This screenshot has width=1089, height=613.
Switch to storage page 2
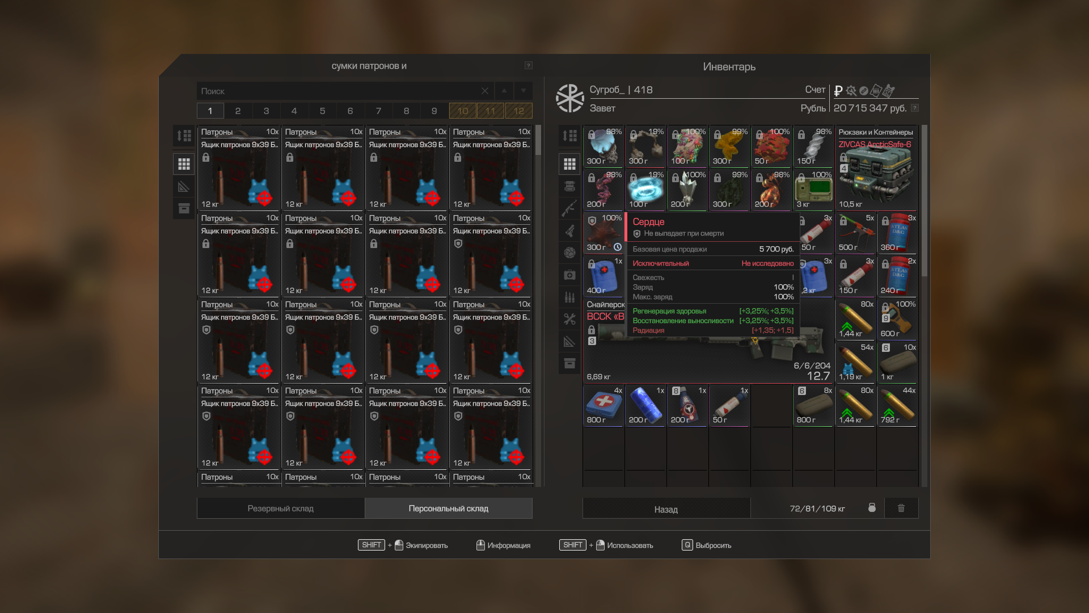tap(238, 111)
